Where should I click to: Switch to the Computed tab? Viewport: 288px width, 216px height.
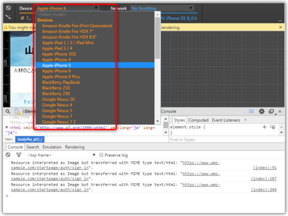[198, 120]
